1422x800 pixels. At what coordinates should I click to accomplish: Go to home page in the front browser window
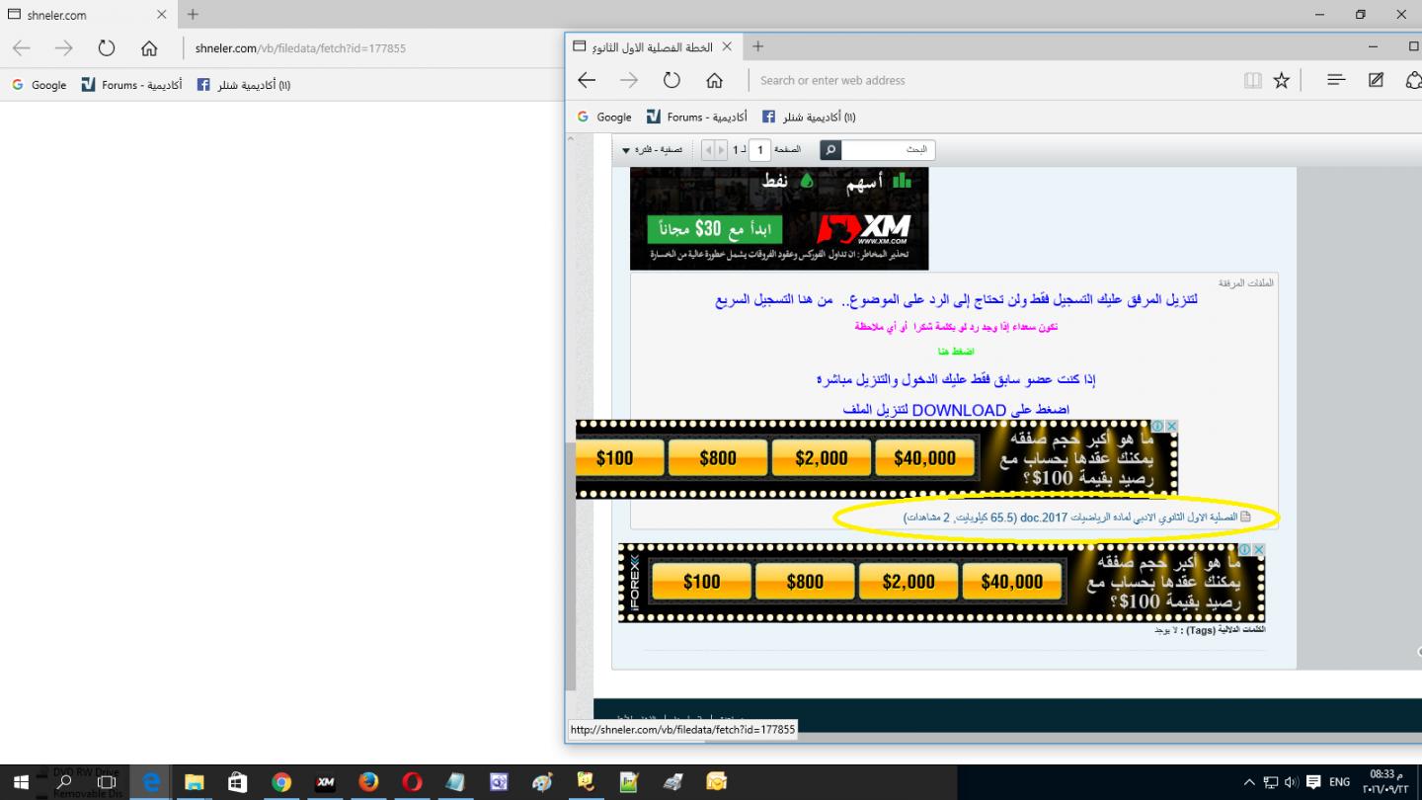[714, 80]
